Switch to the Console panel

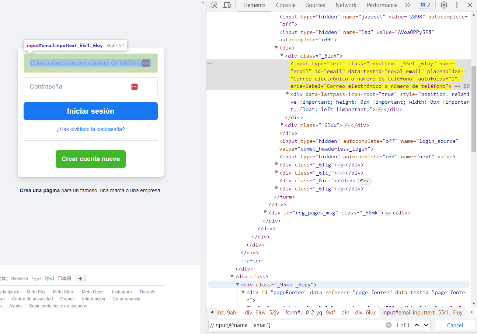285,5
